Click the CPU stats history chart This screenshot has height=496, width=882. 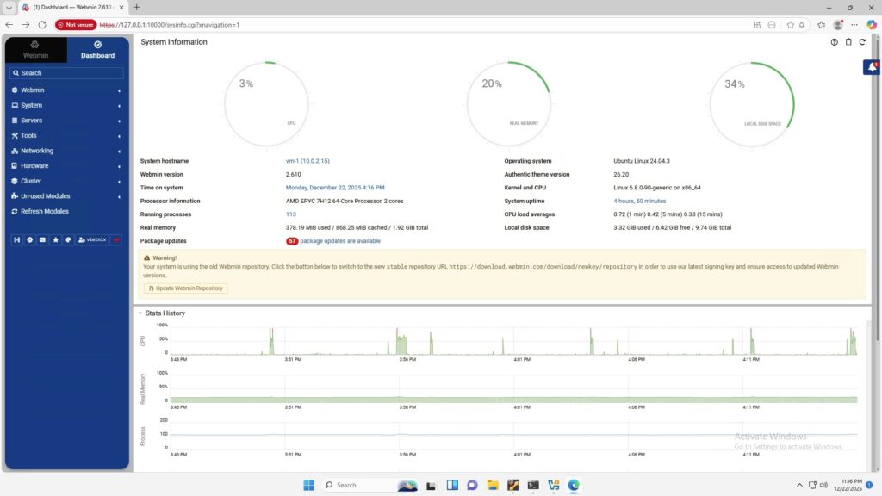[x=513, y=340]
